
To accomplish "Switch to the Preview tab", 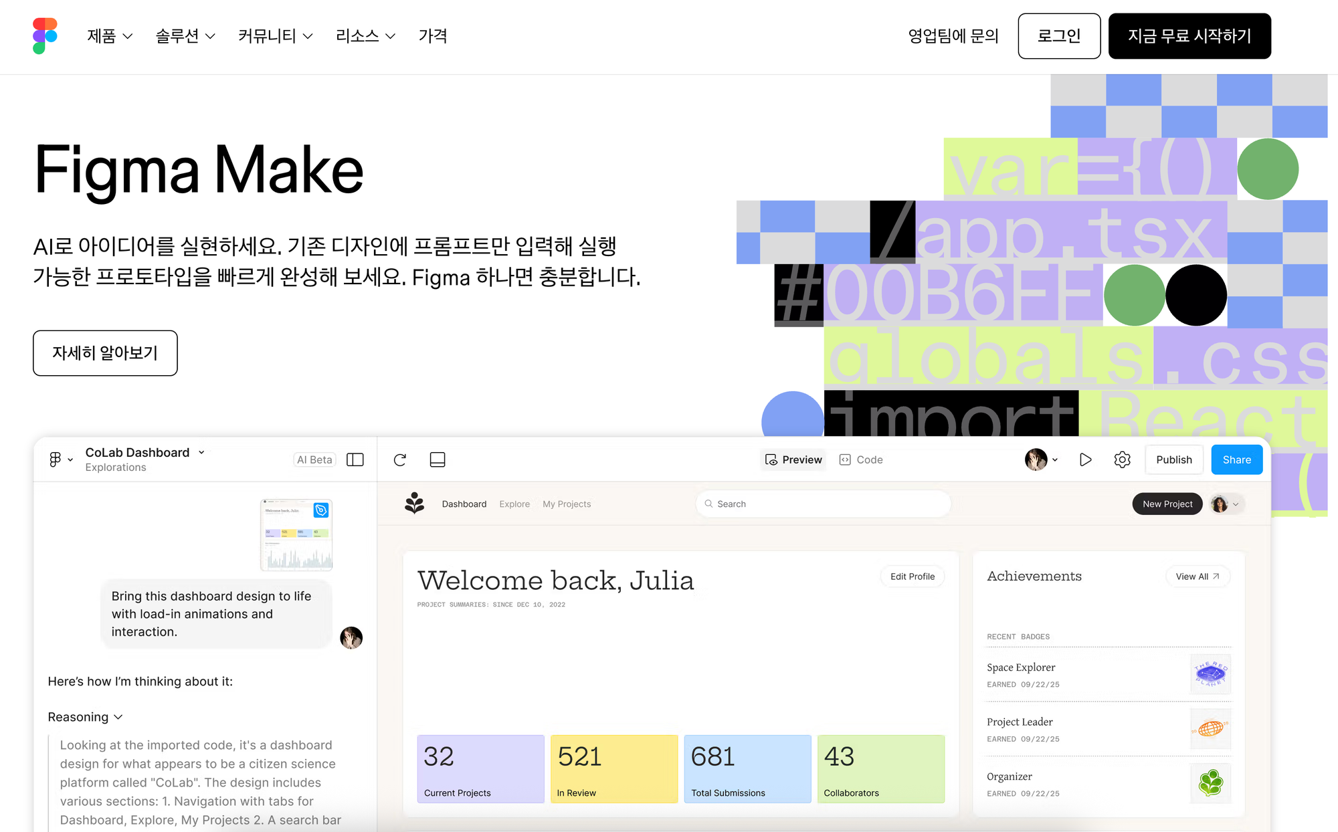I will pos(793,459).
